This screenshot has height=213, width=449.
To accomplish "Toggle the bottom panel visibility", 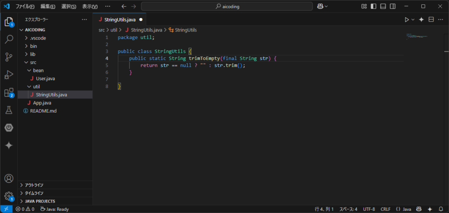I will tap(383, 6).
